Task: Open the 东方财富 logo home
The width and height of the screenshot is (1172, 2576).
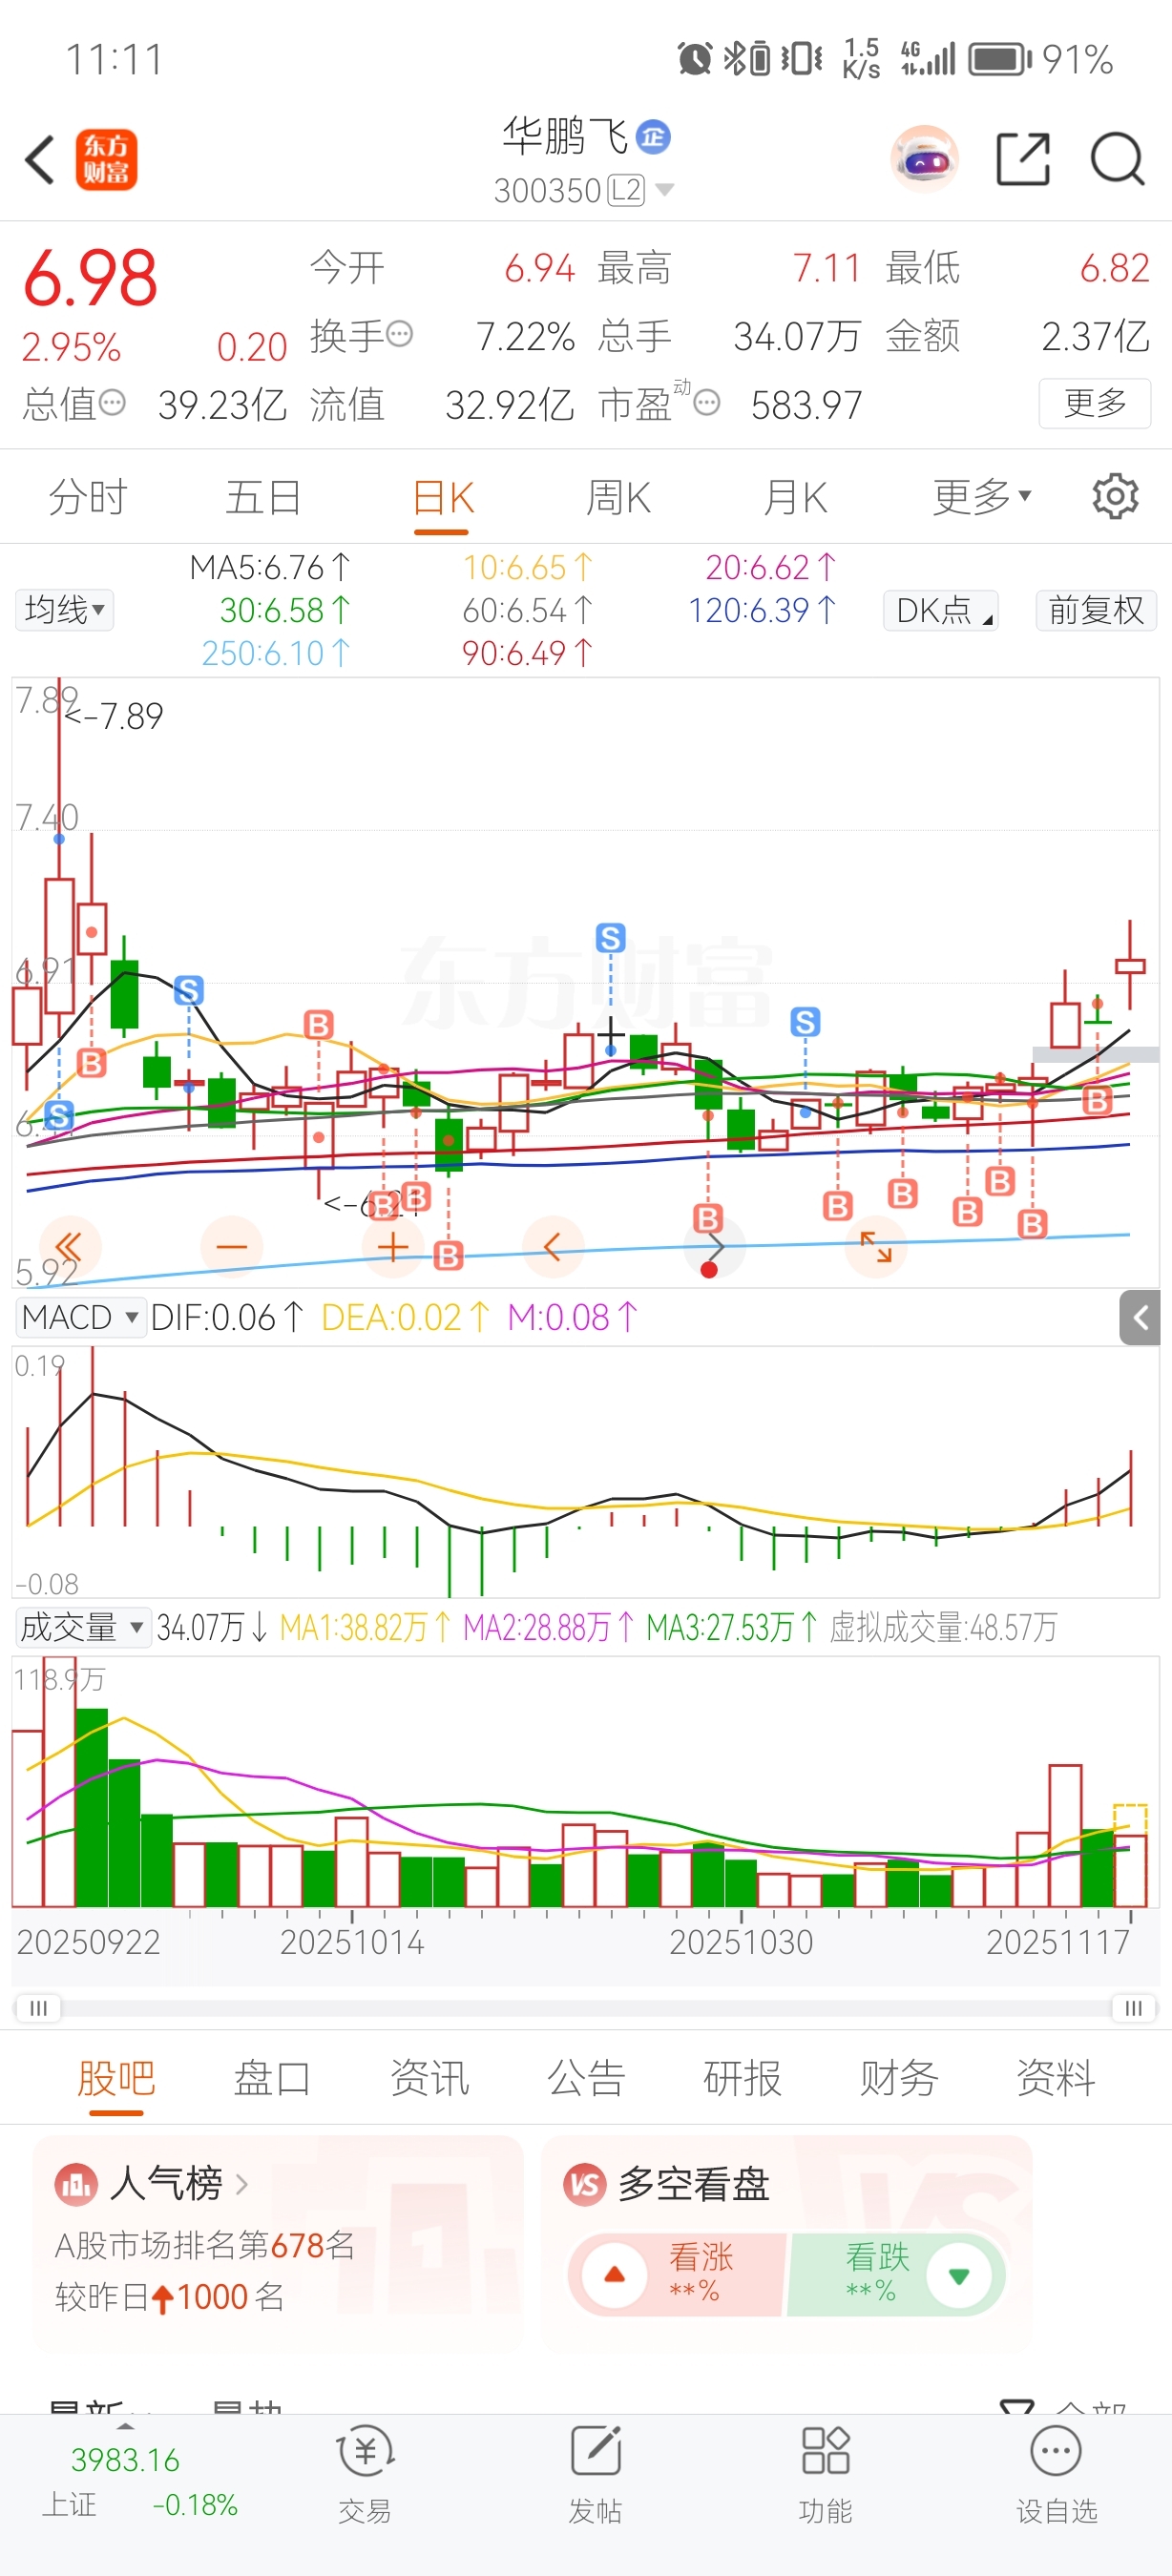Action: (106, 160)
